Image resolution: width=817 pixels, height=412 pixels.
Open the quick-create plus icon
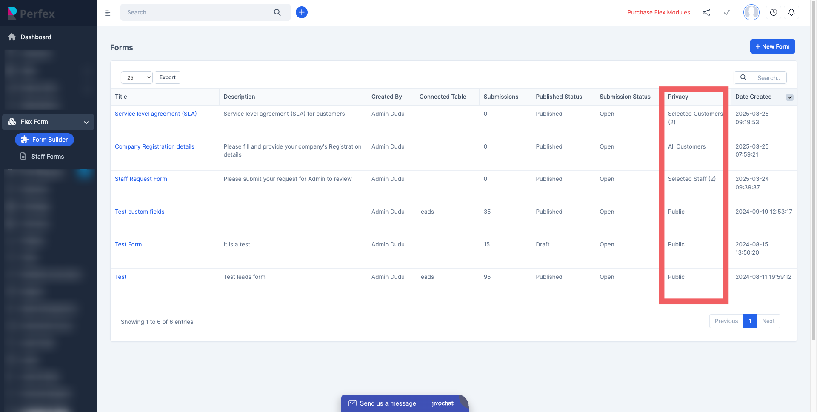point(302,12)
